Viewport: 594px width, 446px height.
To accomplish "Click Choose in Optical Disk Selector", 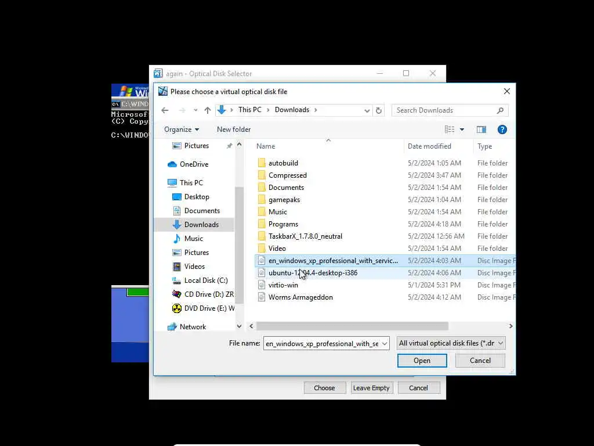I will coord(324,388).
